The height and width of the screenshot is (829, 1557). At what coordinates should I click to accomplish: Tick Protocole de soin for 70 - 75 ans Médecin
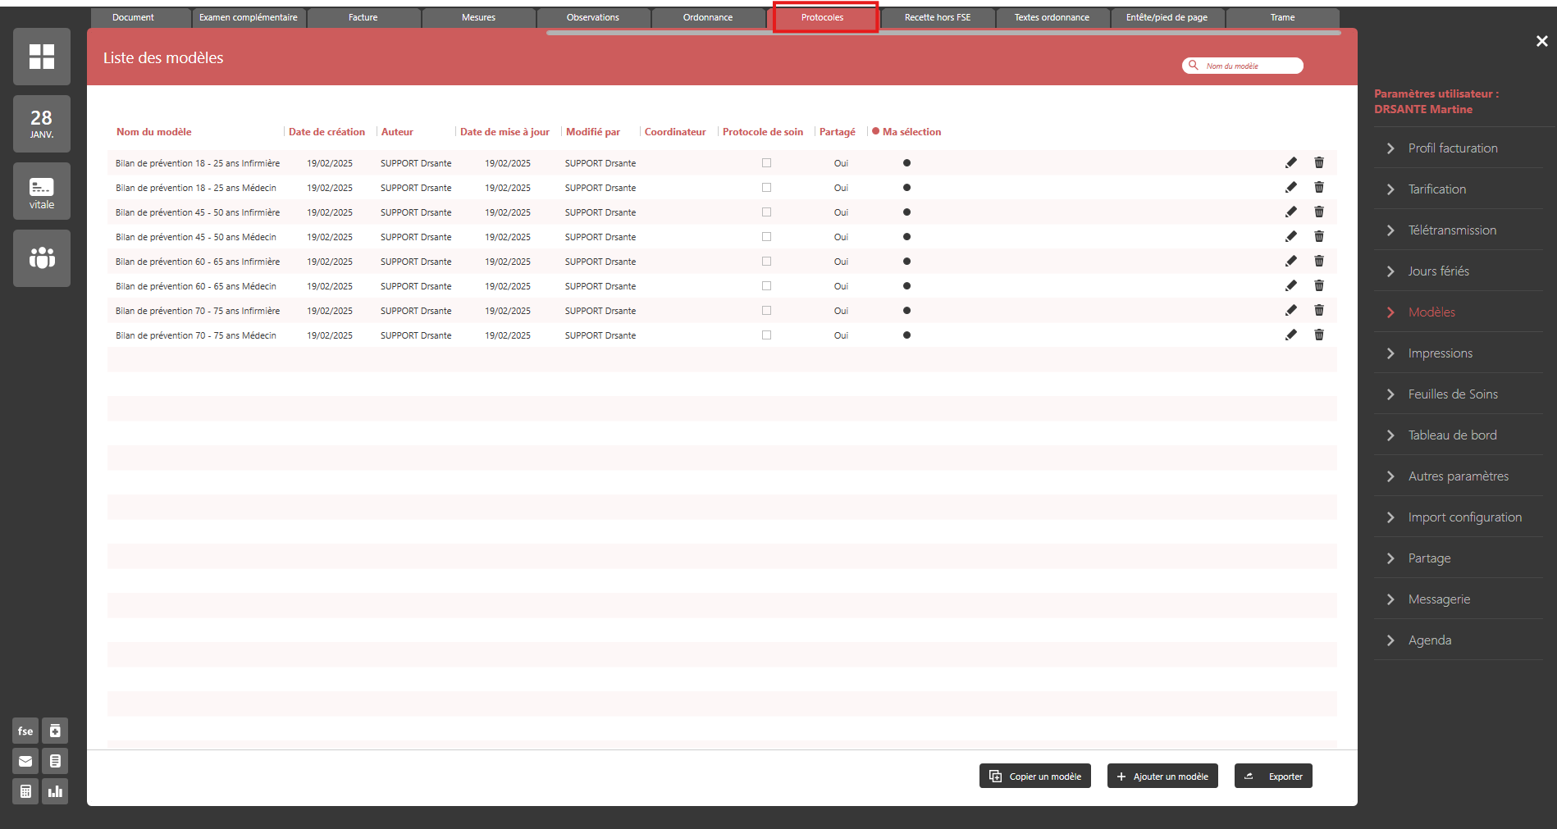point(766,335)
